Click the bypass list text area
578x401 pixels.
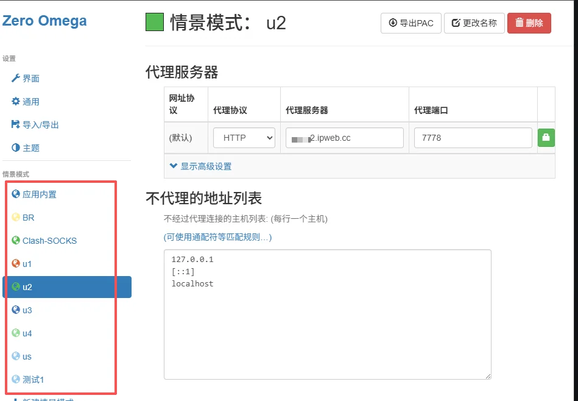tap(327, 314)
